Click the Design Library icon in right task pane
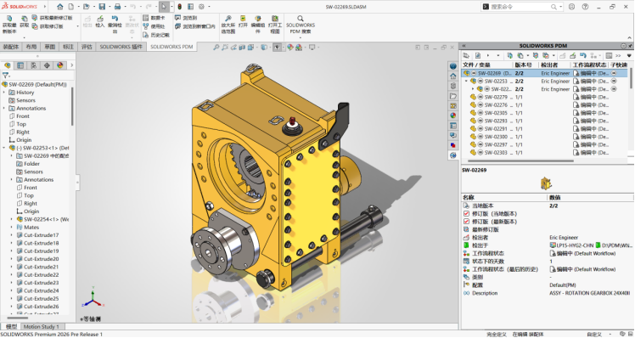 point(453,86)
